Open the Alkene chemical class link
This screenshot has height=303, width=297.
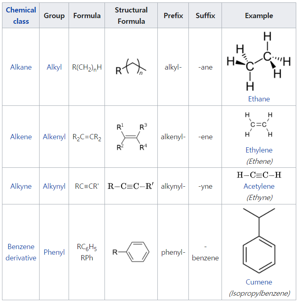pos(21,136)
